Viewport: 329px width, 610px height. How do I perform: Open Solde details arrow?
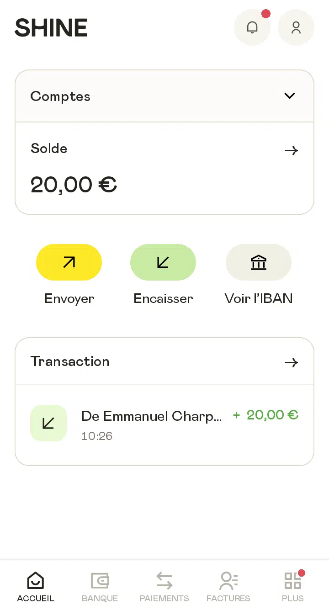(x=291, y=150)
